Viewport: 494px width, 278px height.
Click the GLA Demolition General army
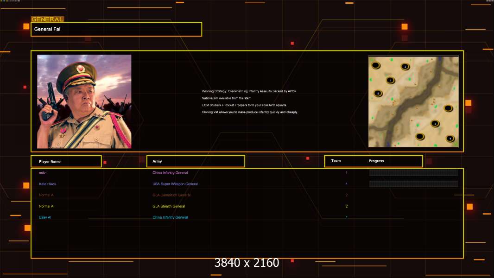click(171, 195)
